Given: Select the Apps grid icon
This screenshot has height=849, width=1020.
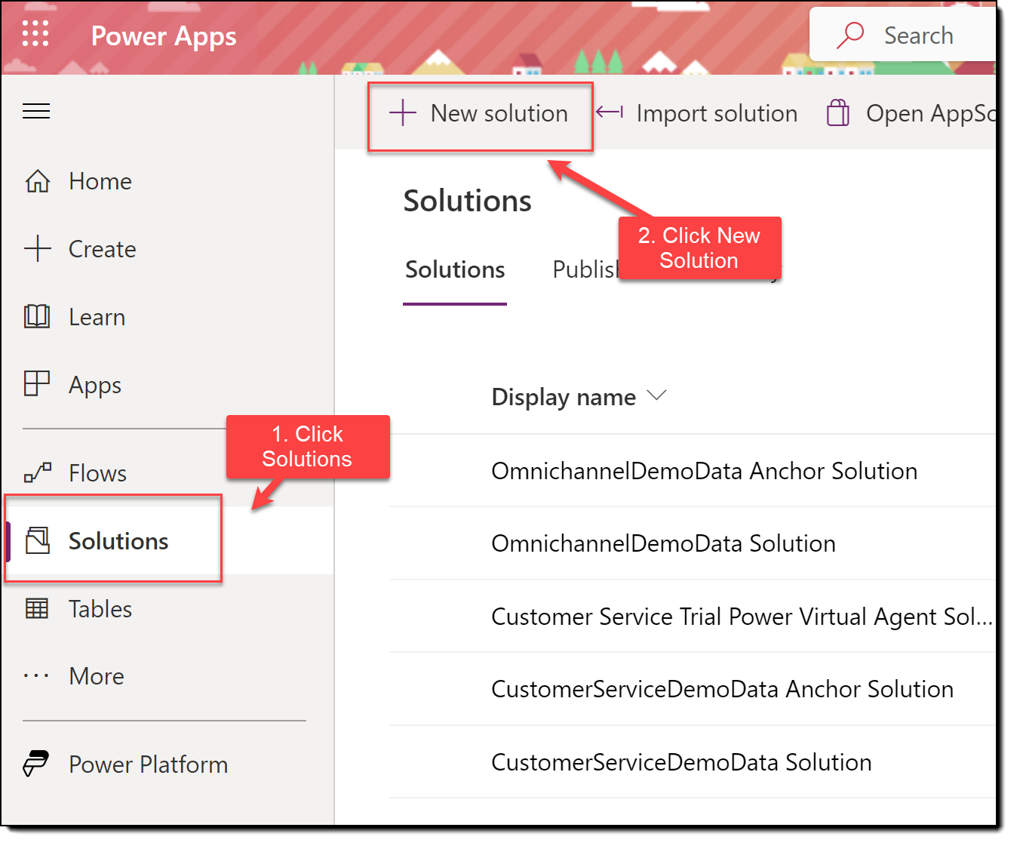Looking at the screenshot, I should [x=36, y=385].
